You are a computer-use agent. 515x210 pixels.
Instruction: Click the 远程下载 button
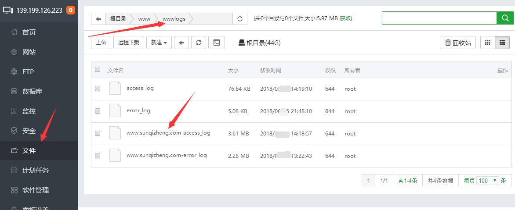pos(129,43)
